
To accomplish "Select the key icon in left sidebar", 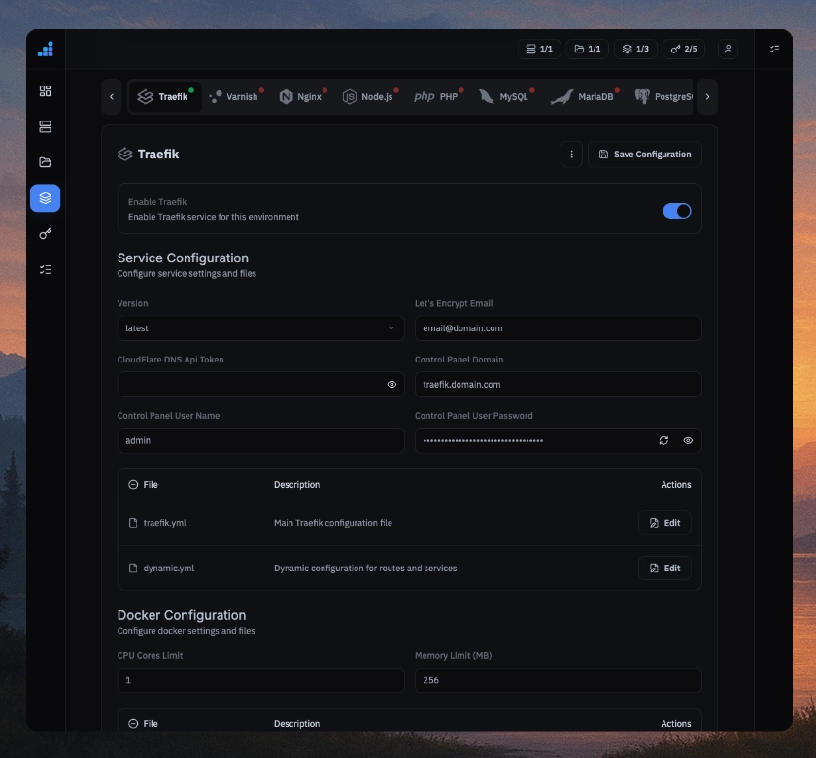I will pyautogui.click(x=45, y=234).
